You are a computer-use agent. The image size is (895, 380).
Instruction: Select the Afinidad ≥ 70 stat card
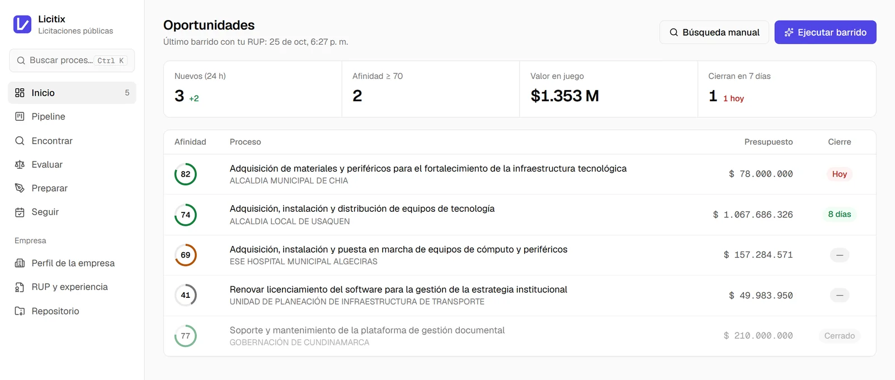[431, 89]
